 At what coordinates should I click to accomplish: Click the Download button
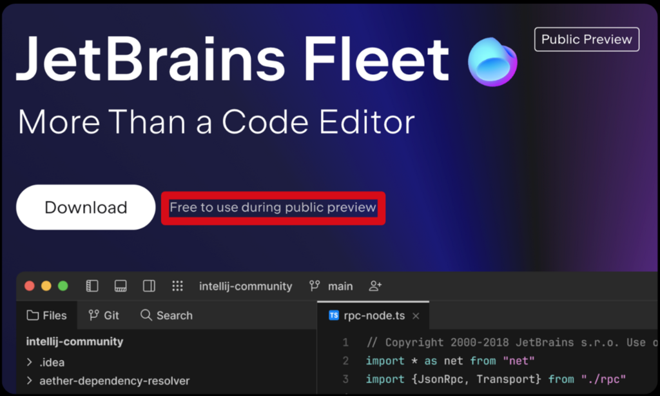point(86,207)
